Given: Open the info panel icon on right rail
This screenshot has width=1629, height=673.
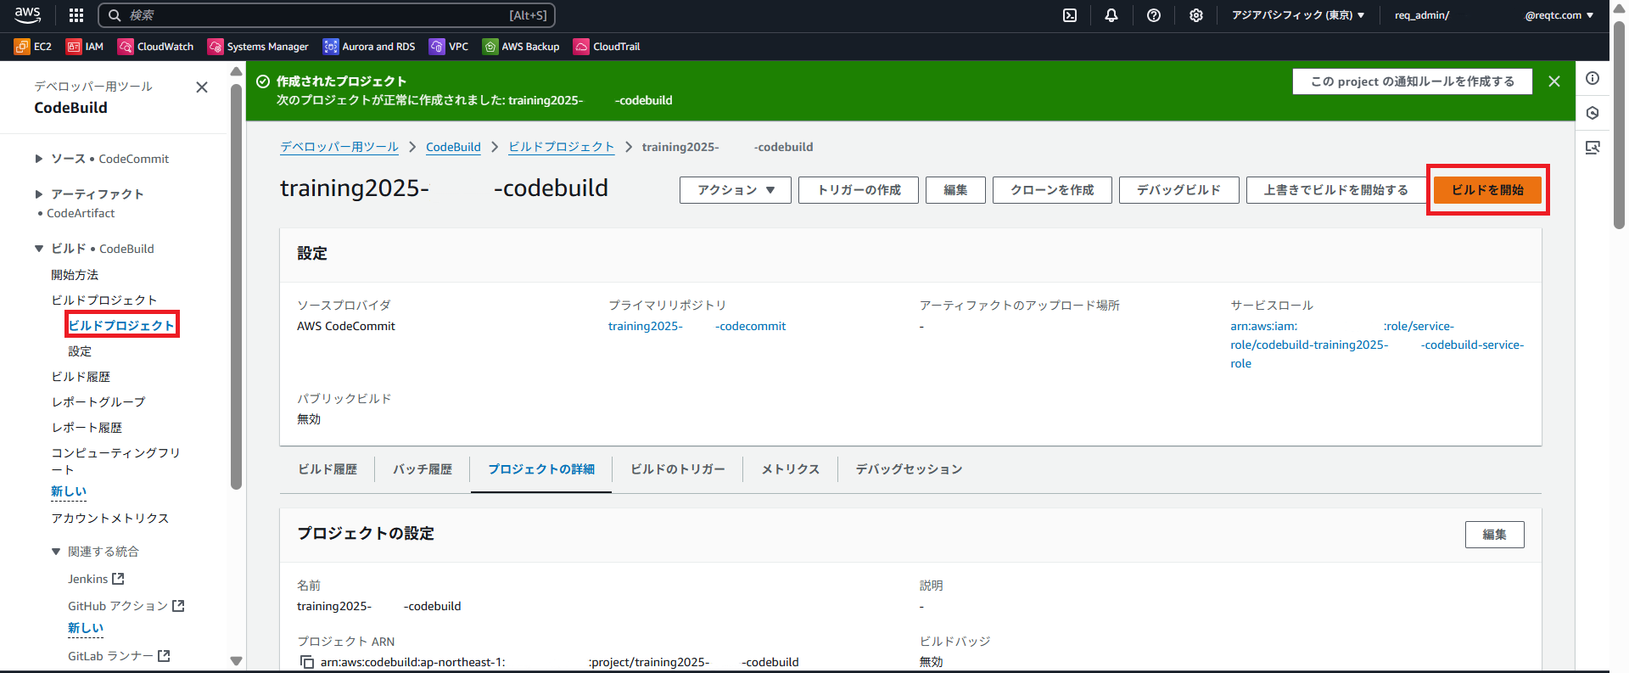Looking at the screenshot, I should (1593, 78).
